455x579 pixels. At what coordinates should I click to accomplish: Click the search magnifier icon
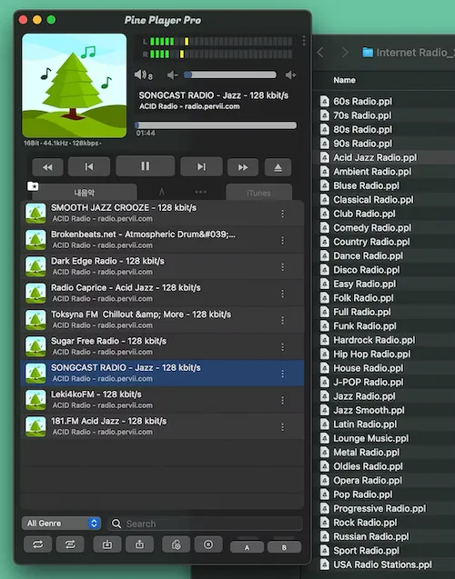point(116,524)
